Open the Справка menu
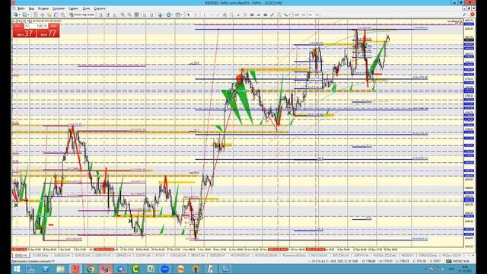Viewport: 487px width, 274px height. click(100, 8)
